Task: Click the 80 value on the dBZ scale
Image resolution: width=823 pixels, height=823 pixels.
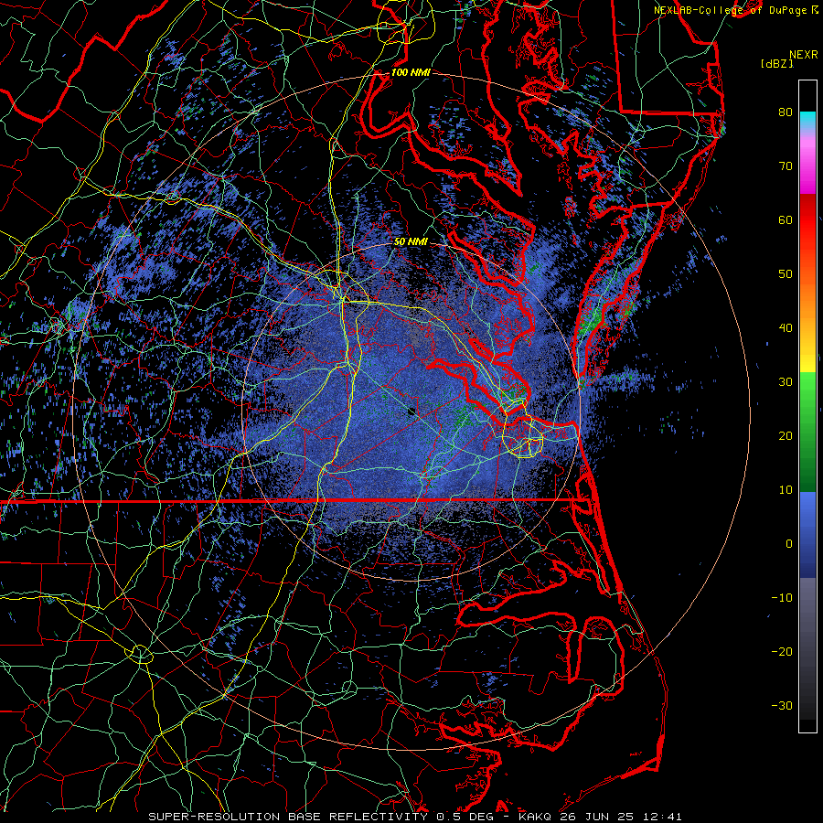Action: point(786,112)
